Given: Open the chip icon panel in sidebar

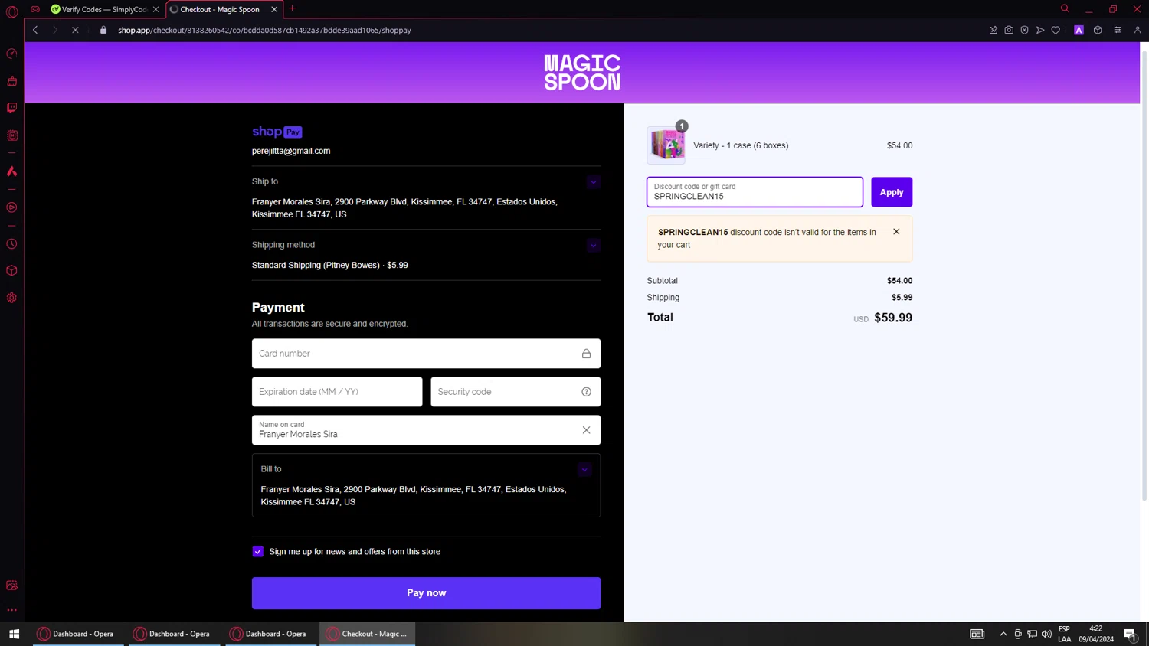Looking at the screenshot, I should (11, 135).
